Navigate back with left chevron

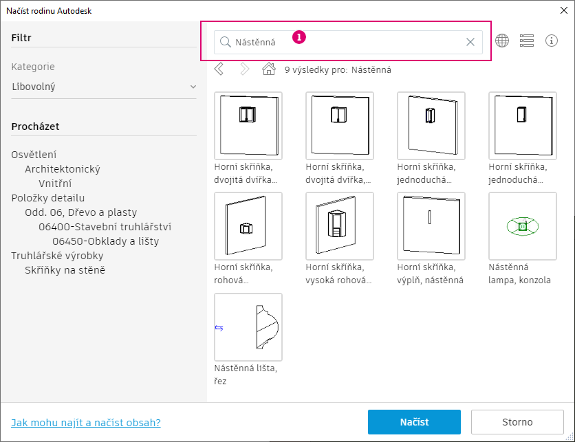click(x=219, y=69)
